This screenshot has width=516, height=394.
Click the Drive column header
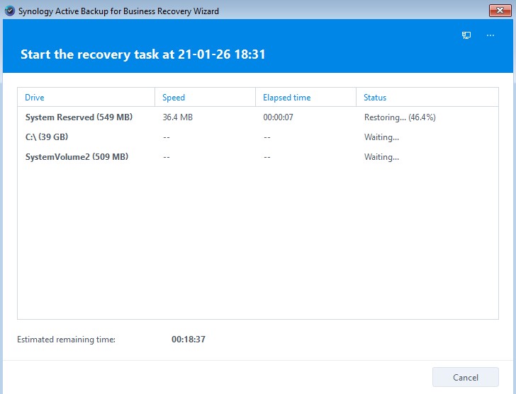(x=86, y=97)
